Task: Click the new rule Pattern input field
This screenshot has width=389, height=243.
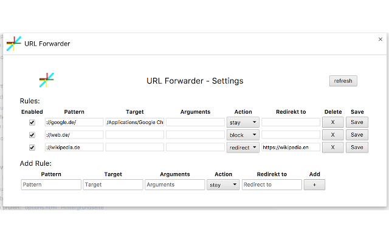Action: coord(51,185)
